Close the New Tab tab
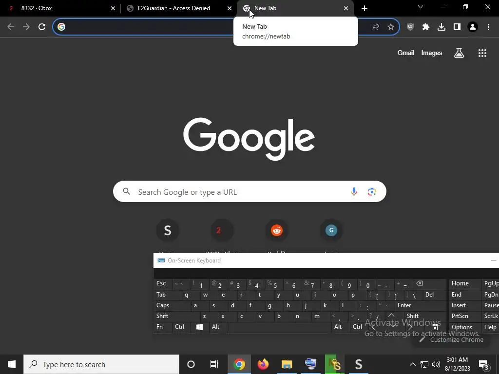The width and height of the screenshot is (499, 374). (346, 8)
